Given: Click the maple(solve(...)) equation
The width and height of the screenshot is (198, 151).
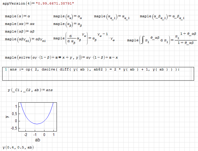Looking at the screenshot, I should [x=61, y=57].
